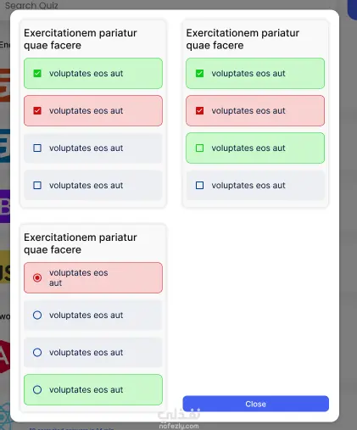Toggle green checked checkbox in second quiz card

coord(199,74)
